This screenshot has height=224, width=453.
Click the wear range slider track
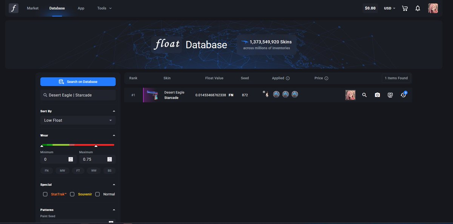[x=78, y=145]
